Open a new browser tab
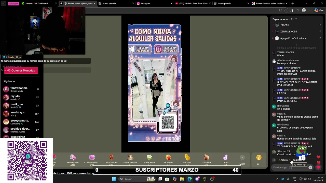Image resolution: width=326 pixels, height=183 pixels. click(x=292, y=4)
